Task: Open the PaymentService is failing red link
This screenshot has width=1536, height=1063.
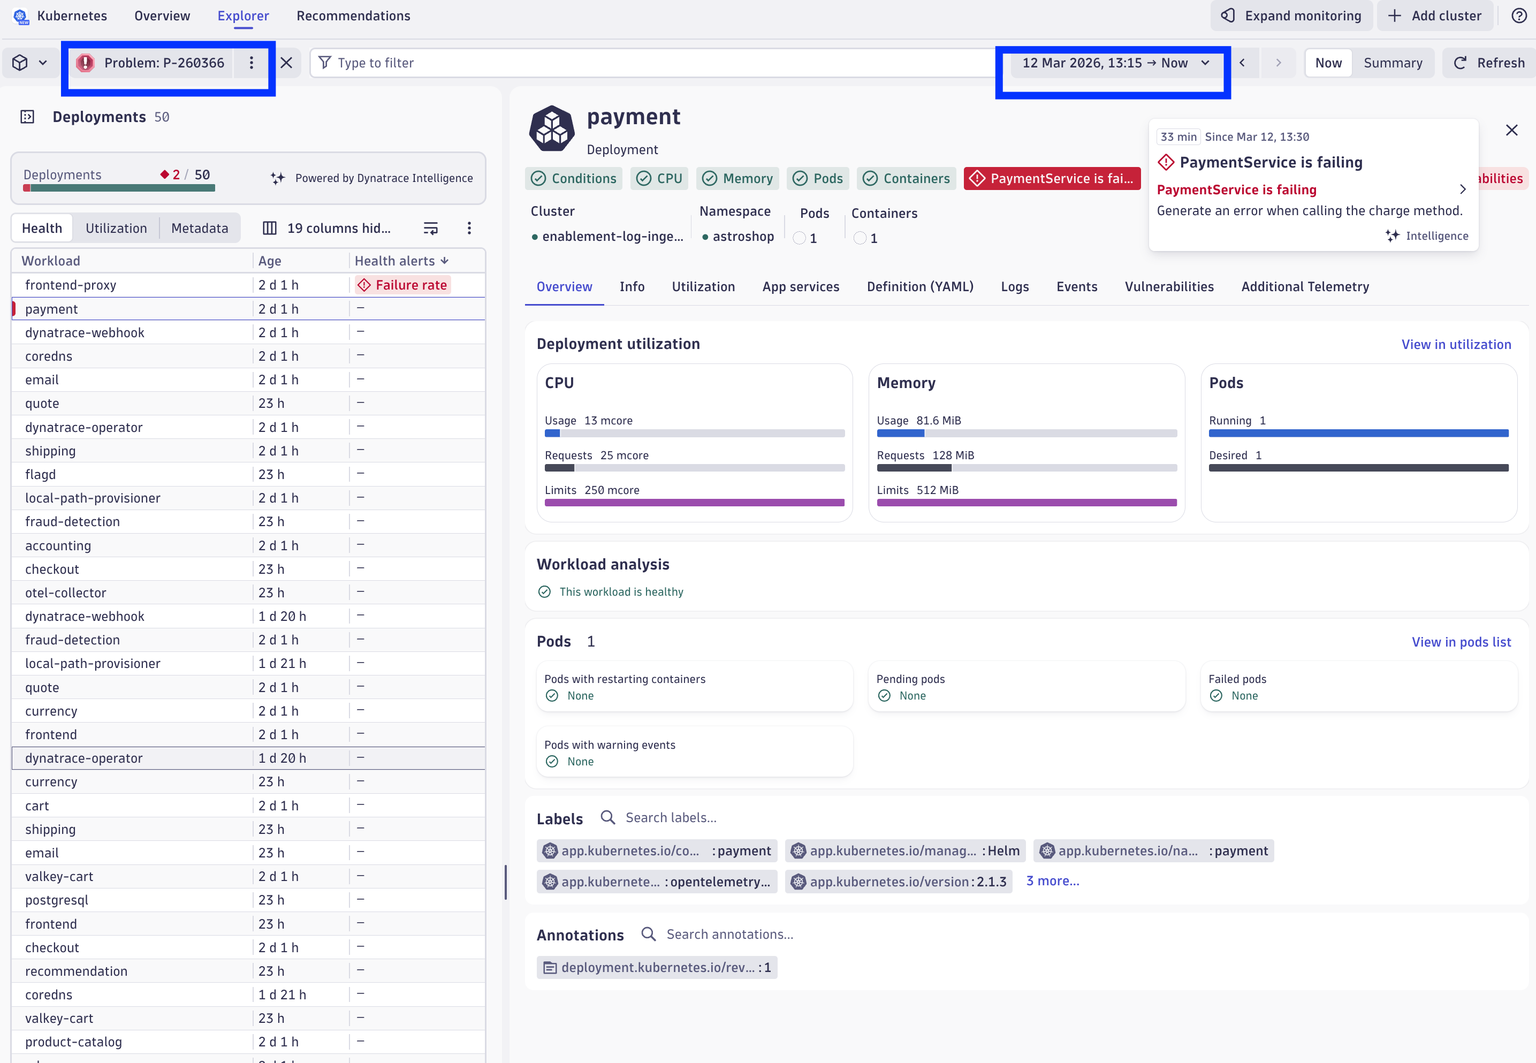Action: (x=1236, y=190)
